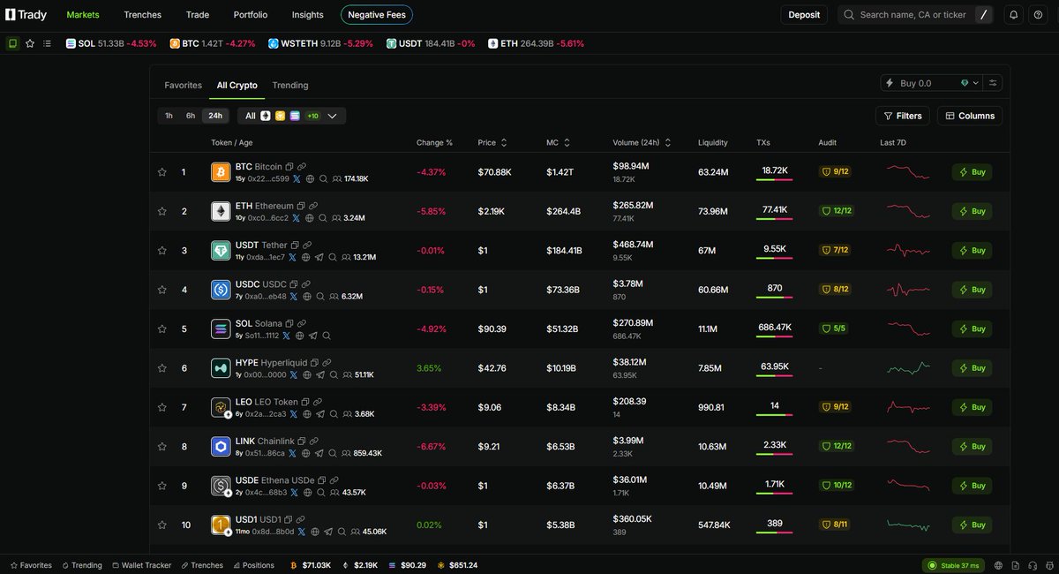Sort by MC column
1059x574 pixels.
click(x=558, y=142)
